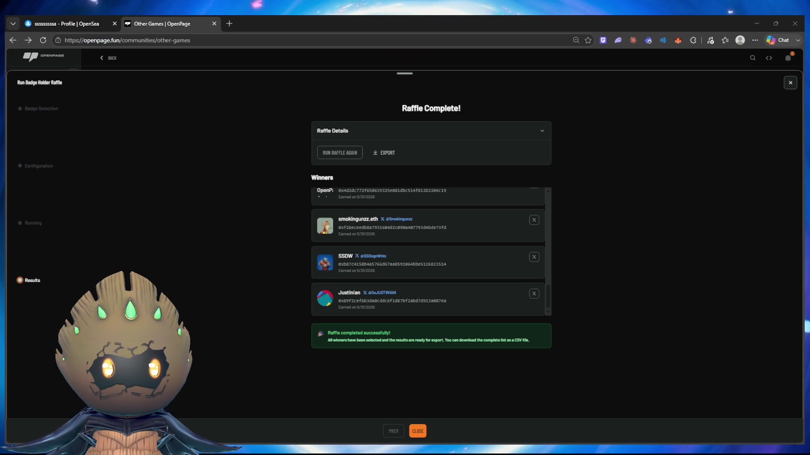Image resolution: width=810 pixels, height=455 pixels.
Task: Click the Prev button
Action: pyautogui.click(x=394, y=431)
